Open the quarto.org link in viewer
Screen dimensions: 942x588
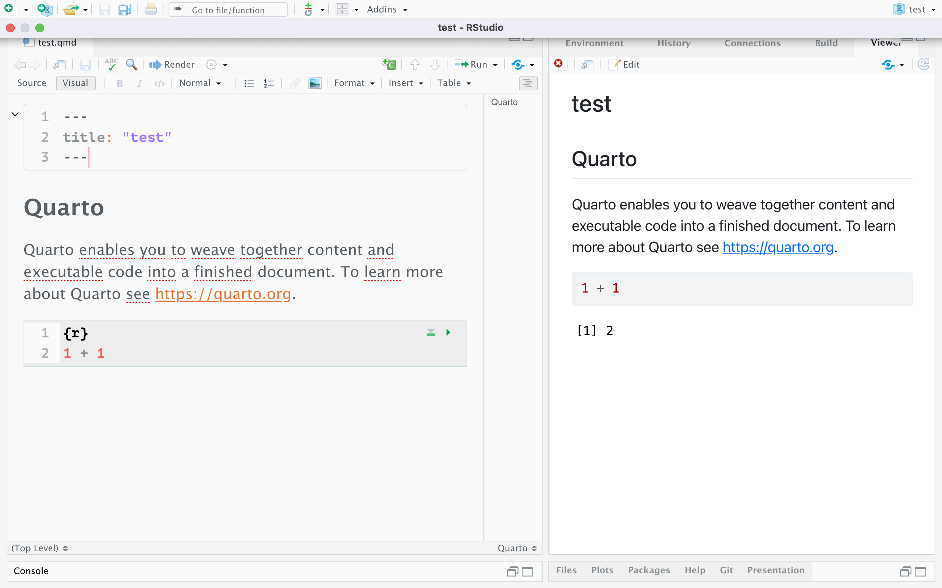[778, 247]
